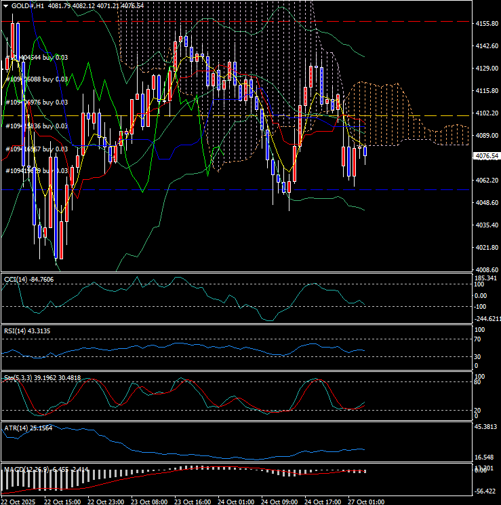
Task: Click the 27 Oct 01:00 time label
Action: [x=367, y=501]
